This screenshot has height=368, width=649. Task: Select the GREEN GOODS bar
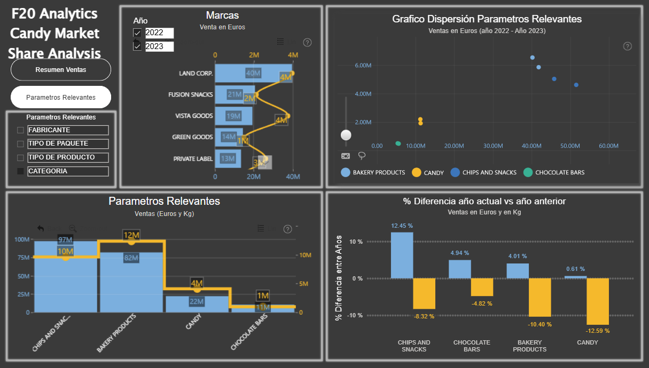[x=229, y=137]
